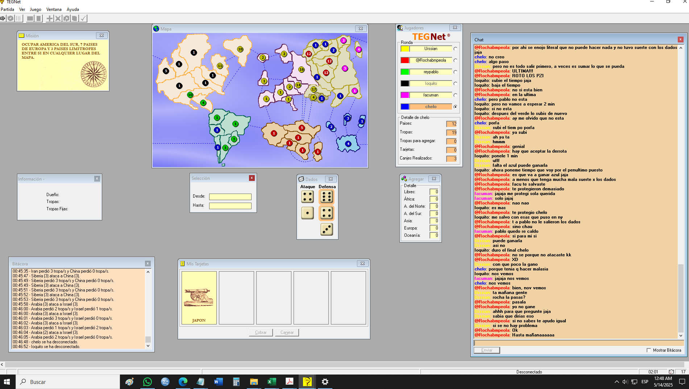Click the disc toolbar icon

(11, 18)
